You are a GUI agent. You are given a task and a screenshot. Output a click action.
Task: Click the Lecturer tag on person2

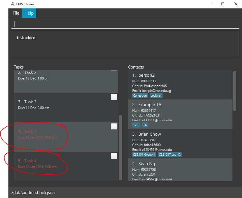[156, 95]
